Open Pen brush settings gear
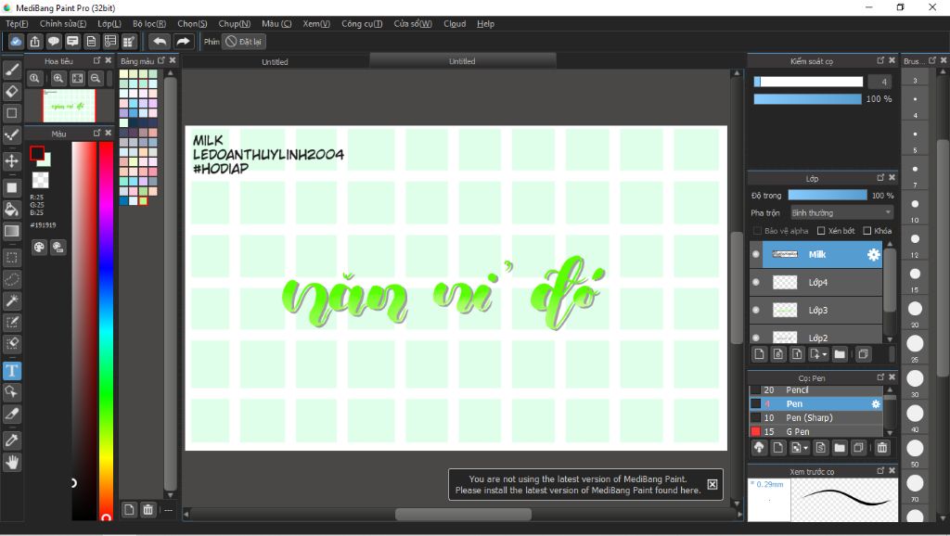 coord(876,404)
